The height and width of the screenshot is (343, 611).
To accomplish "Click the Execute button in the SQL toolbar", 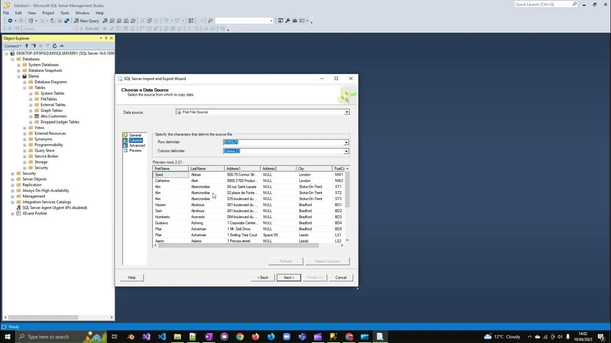I will click(x=89, y=29).
